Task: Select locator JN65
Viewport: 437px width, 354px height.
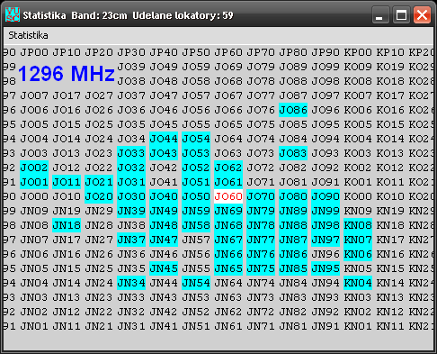Action: click(x=228, y=268)
